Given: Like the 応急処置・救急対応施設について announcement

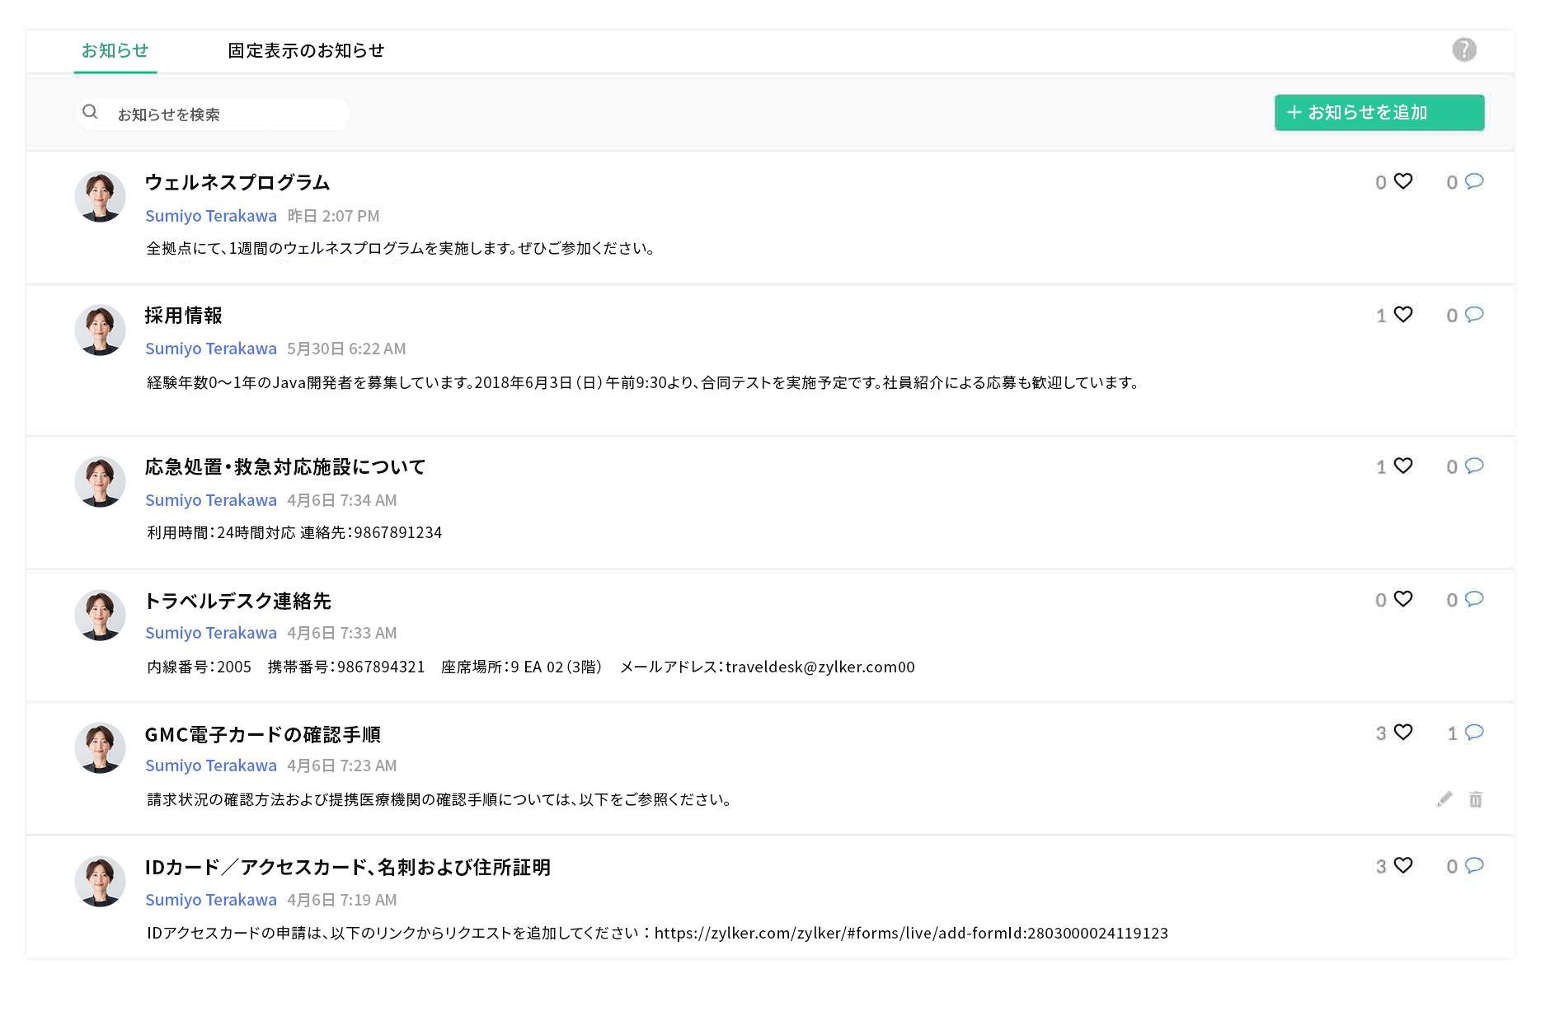Looking at the screenshot, I should (x=1403, y=466).
